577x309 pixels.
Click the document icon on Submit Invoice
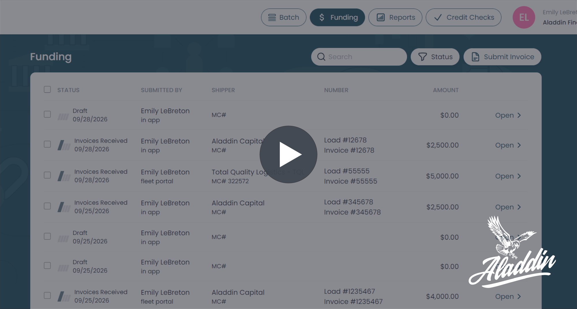[475, 57]
